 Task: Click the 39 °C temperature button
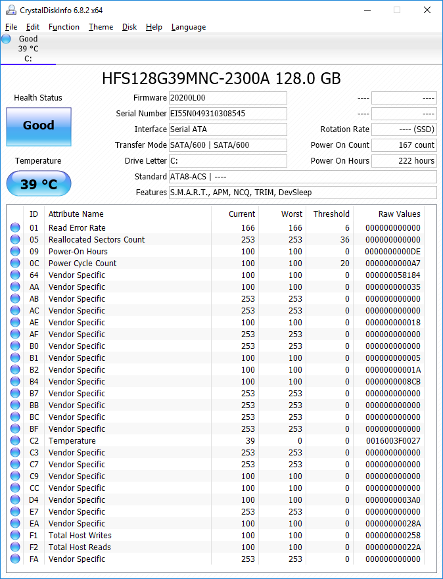pos(39,184)
